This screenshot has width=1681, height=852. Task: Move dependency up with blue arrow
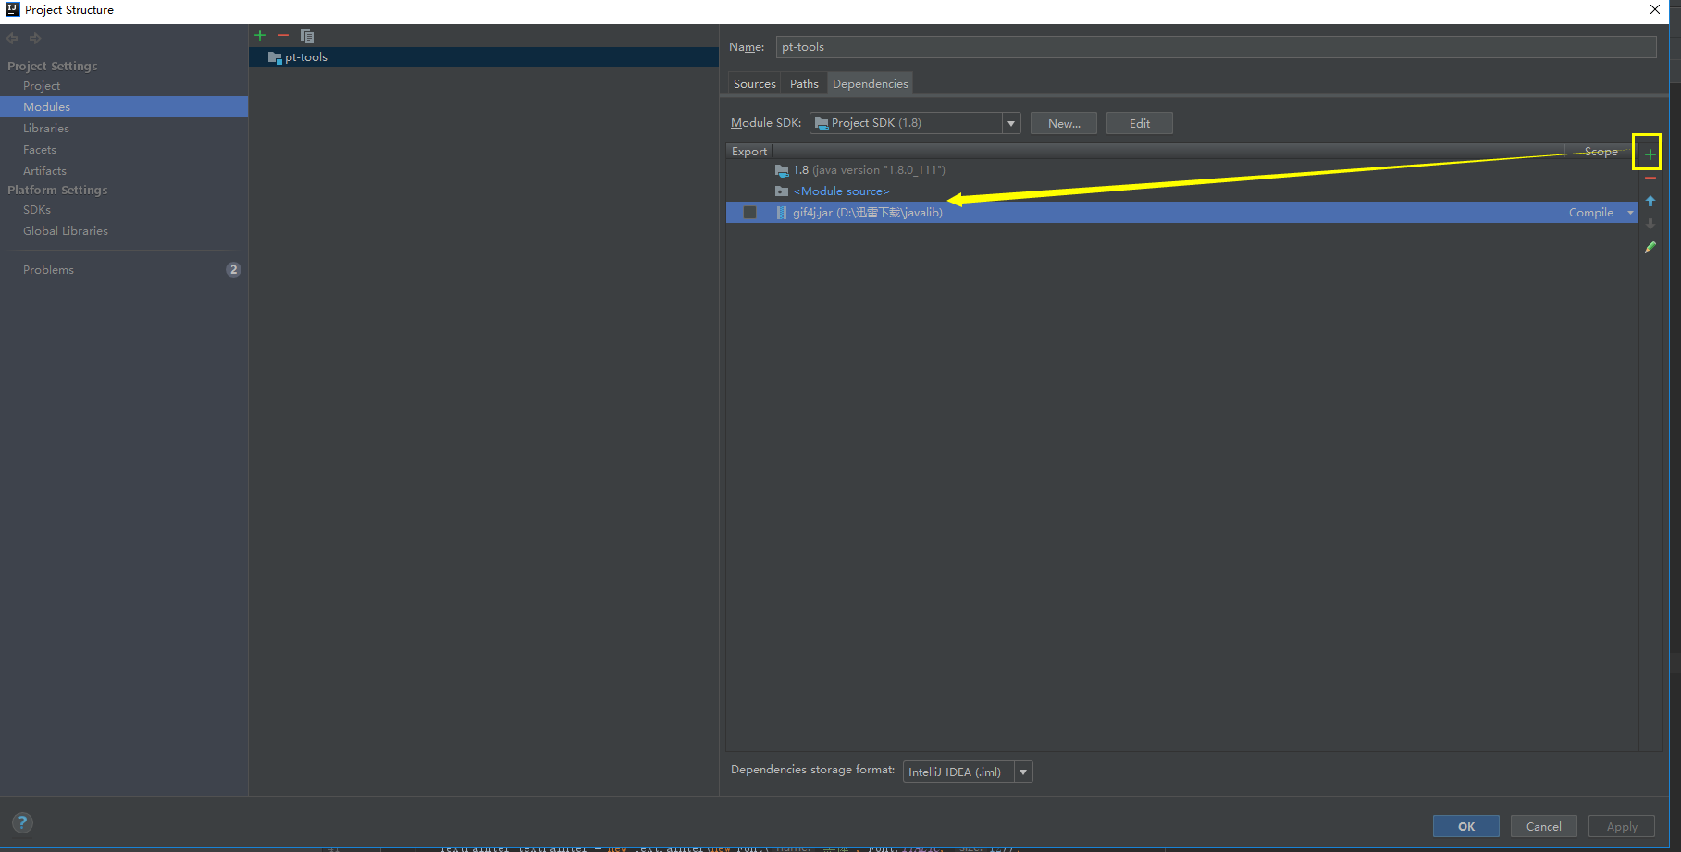point(1650,201)
